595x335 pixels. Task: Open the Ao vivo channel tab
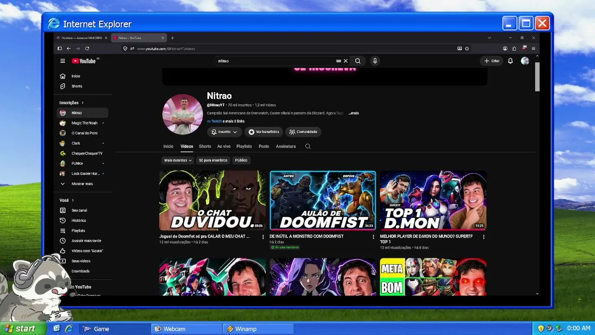[x=224, y=147]
